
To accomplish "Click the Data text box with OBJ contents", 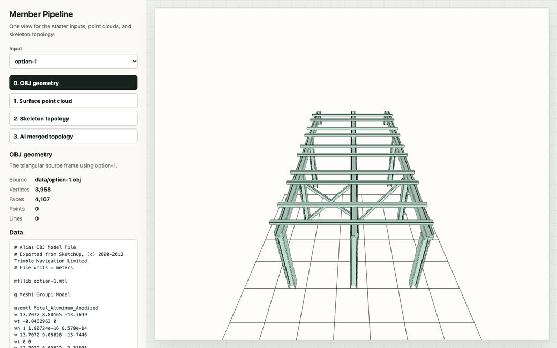I will (x=73, y=294).
